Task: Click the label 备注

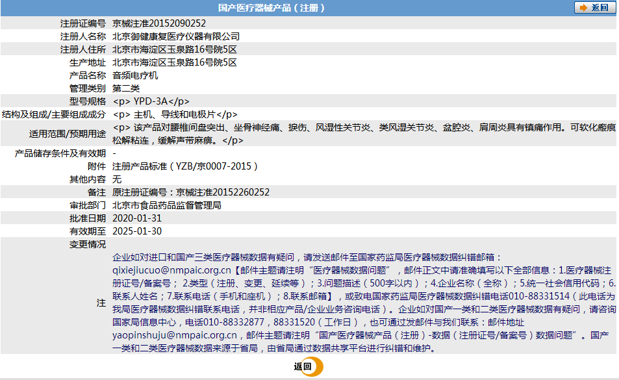Action: tap(97, 192)
